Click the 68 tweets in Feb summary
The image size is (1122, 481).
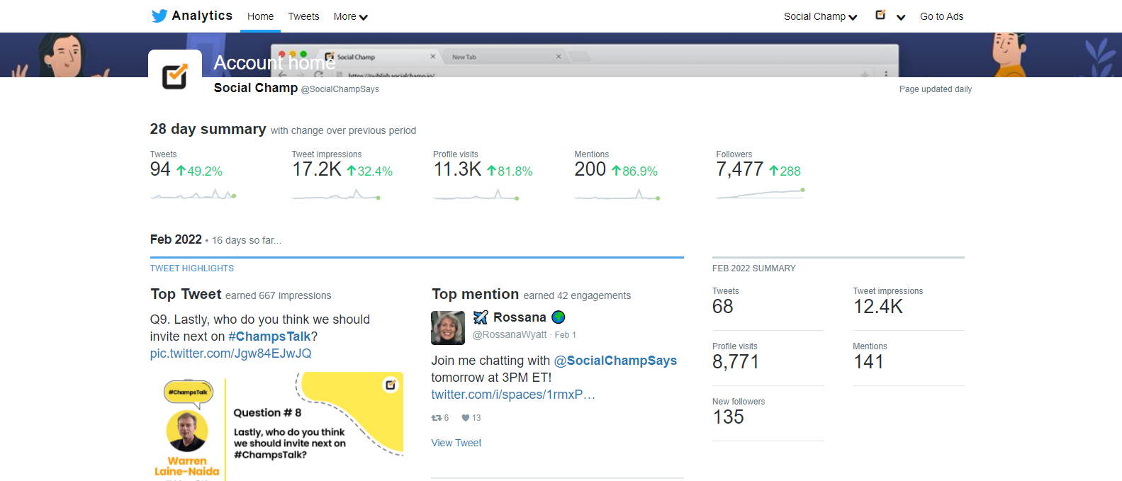723,307
